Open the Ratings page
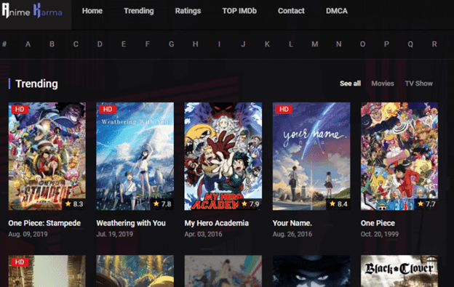This screenshot has width=454, height=287. tap(188, 11)
